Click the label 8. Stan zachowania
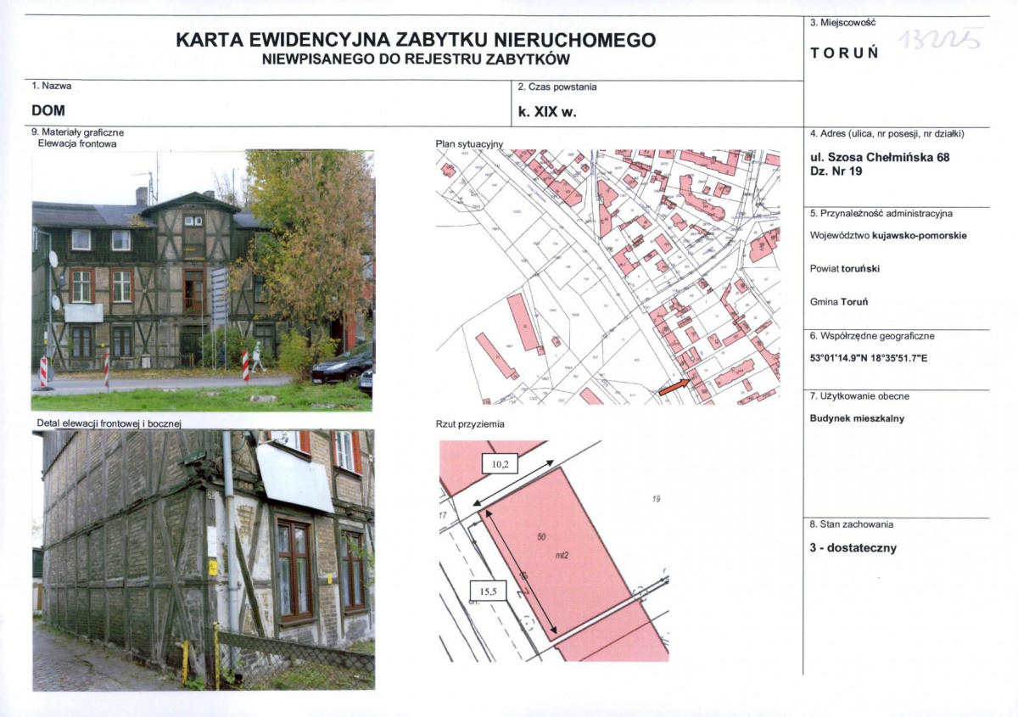 852,524
